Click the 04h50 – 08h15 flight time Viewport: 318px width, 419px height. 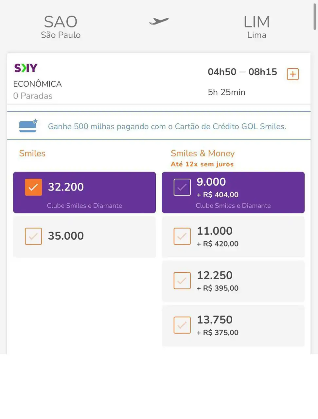[242, 72]
